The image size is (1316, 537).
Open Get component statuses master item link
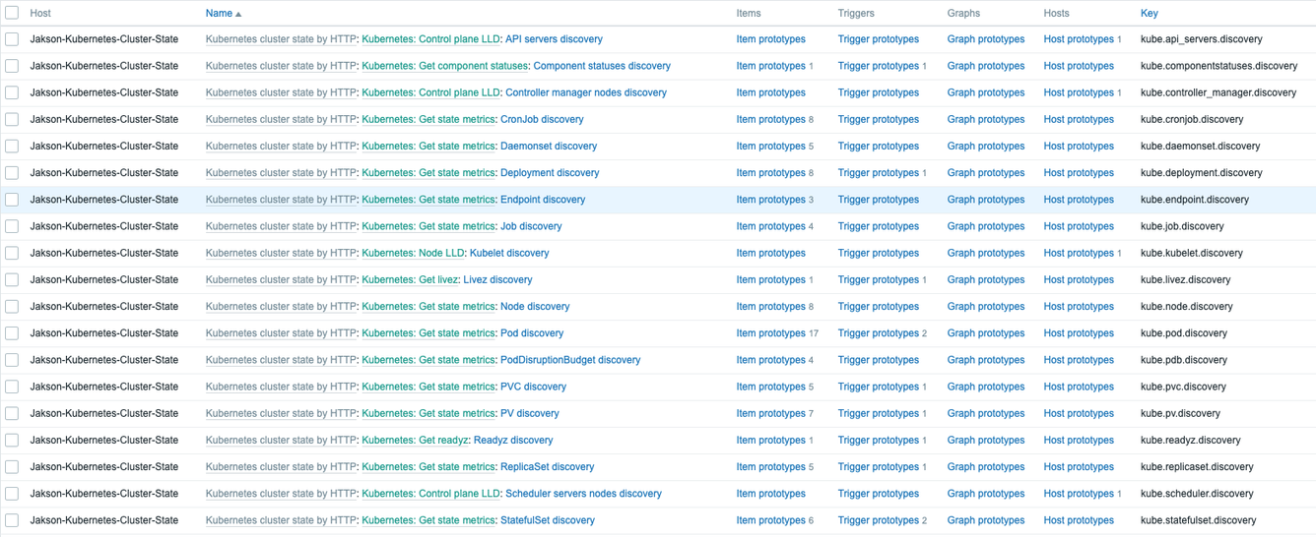click(445, 66)
